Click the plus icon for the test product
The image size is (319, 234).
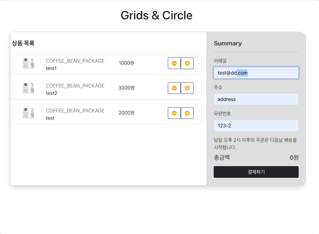pos(187,113)
